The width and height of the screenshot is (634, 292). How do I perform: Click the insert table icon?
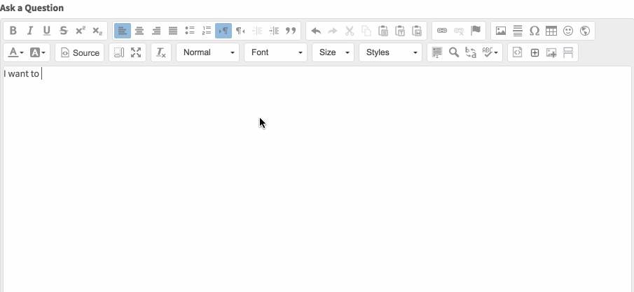click(551, 31)
